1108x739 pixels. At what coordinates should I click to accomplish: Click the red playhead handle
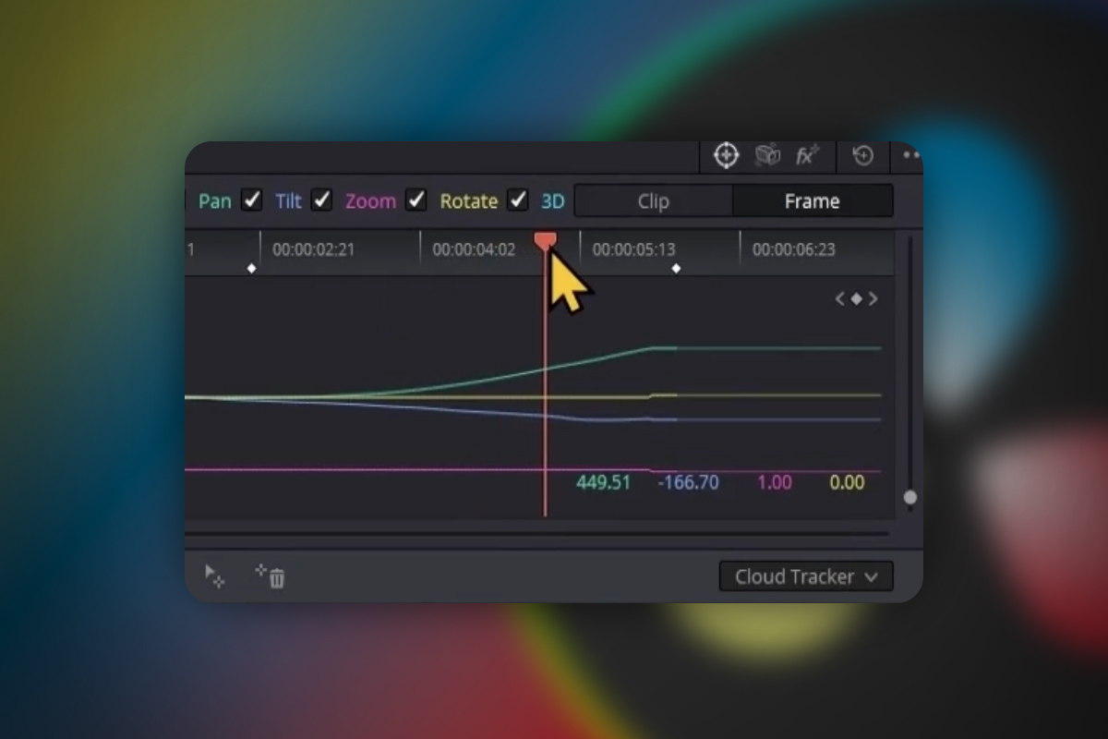click(546, 242)
